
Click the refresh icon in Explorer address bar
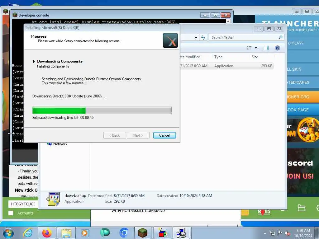pos(203,37)
